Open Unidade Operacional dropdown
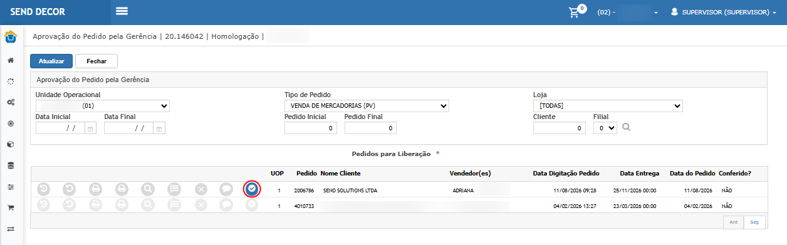This screenshot has height=245, width=787. (103, 106)
